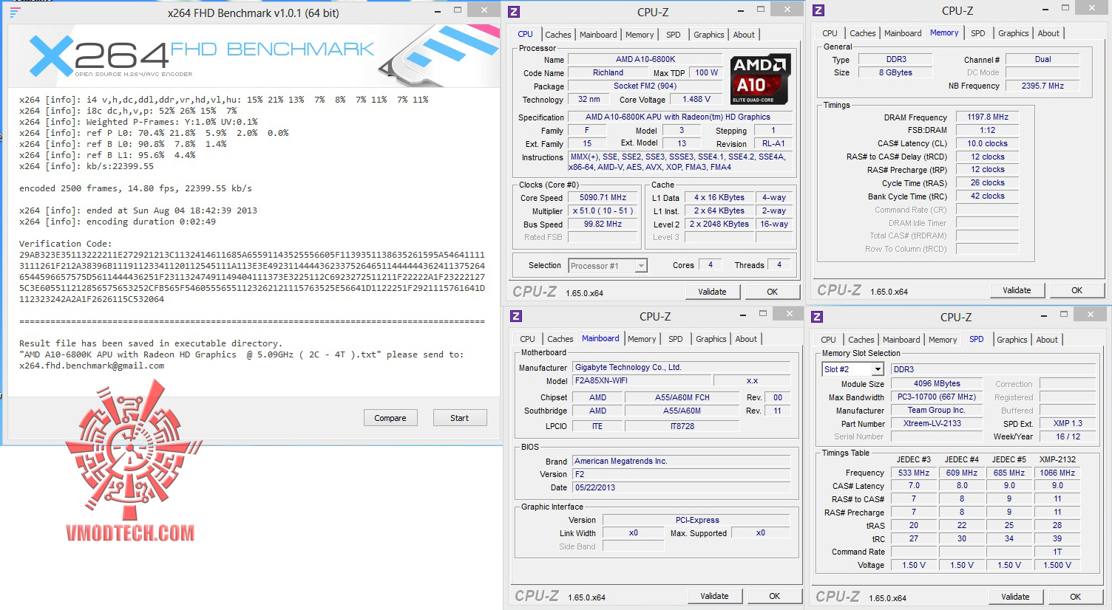The width and height of the screenshot is (1112, 610).
Task: Click the NB Frequency value "2395.7 MHz"
Action: pyautogui.click(x=1042, y=86)
